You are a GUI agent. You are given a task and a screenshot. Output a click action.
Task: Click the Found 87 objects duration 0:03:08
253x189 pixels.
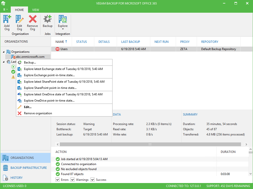coord(225,174)
